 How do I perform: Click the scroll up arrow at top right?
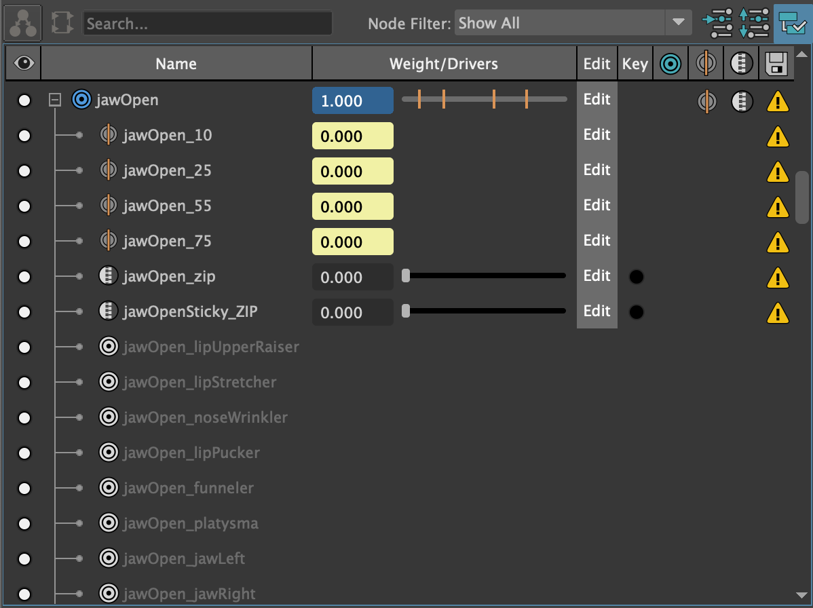(802, 54)
